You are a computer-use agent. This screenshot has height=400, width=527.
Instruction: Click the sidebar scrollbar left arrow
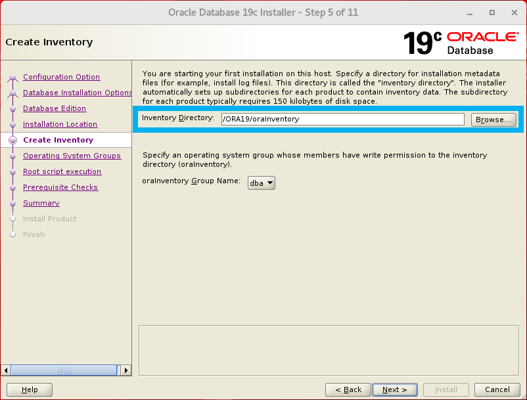6,370
